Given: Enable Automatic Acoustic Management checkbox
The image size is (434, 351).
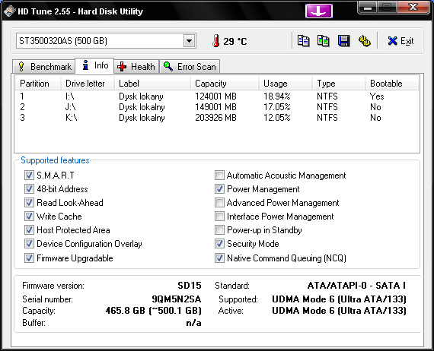Looking at the screenshot, I should (x=219, y=175).
